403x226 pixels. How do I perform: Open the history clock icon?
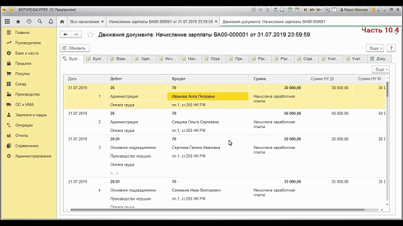(29, 22)
